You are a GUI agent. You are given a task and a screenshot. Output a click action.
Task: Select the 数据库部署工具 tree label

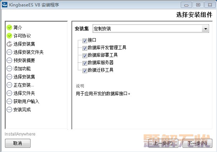[x=103, y=55]
